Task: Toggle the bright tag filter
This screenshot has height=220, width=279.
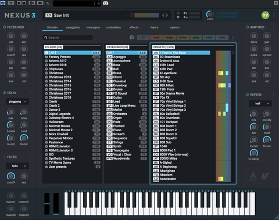Action: pos(170,38)
